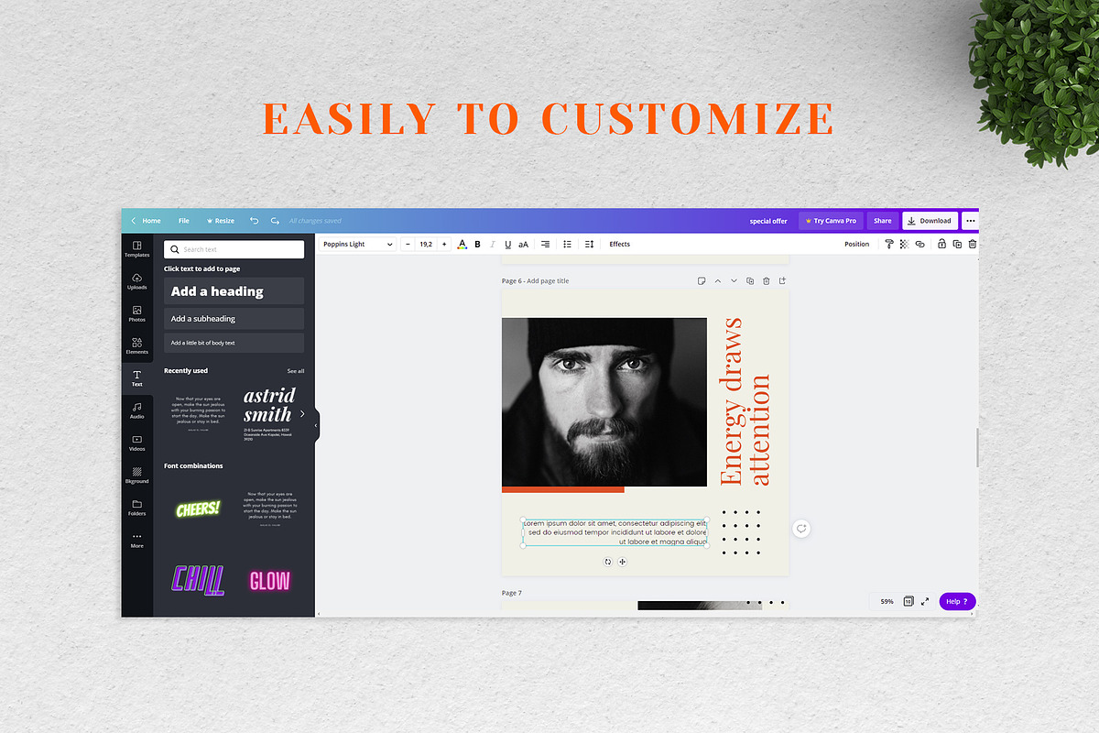1099x733 pixels.
Task: Delete Page 6 using trash icon
Action: [x=766, y=280]
